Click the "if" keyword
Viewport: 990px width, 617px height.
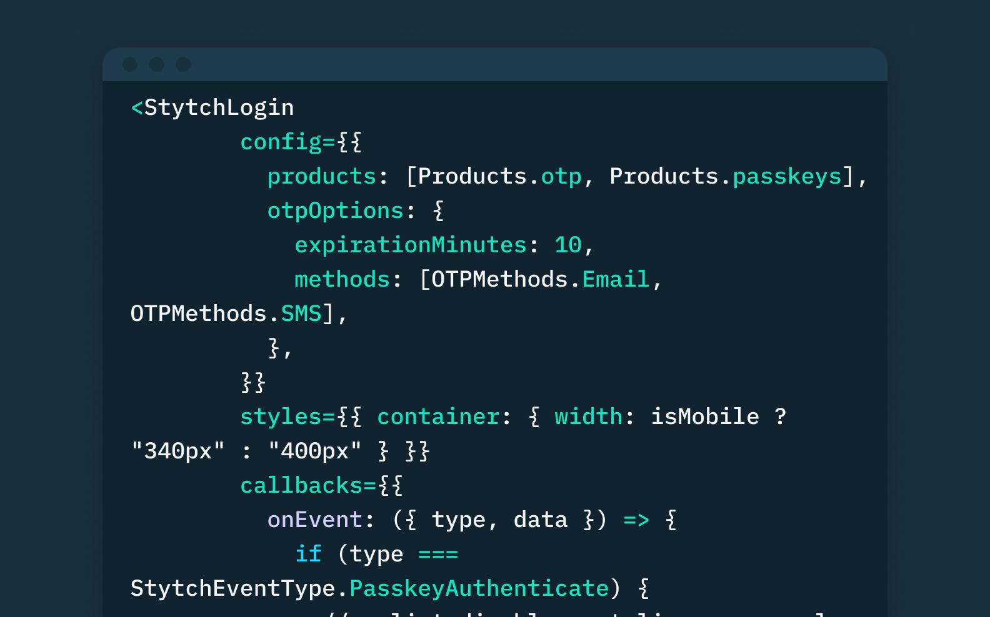[x=308, y=554]
